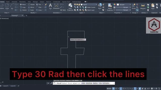This screenshot has height=90, width=161.
Task: Insert a Table from Annotation panel
Action: (x=63, y=10)
